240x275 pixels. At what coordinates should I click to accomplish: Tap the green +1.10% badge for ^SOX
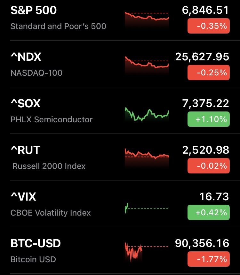click(x=208, y=119)
